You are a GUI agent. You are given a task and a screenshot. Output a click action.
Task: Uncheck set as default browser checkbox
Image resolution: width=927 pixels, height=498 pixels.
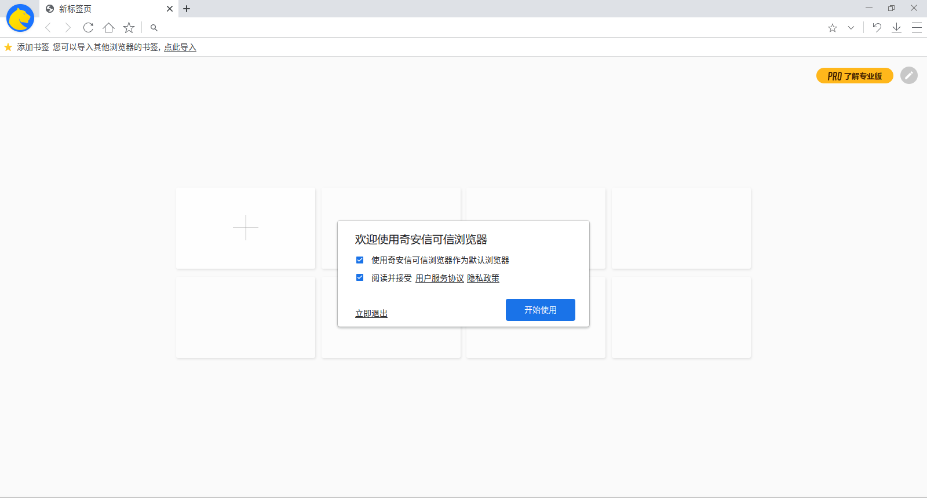point(360,260)
